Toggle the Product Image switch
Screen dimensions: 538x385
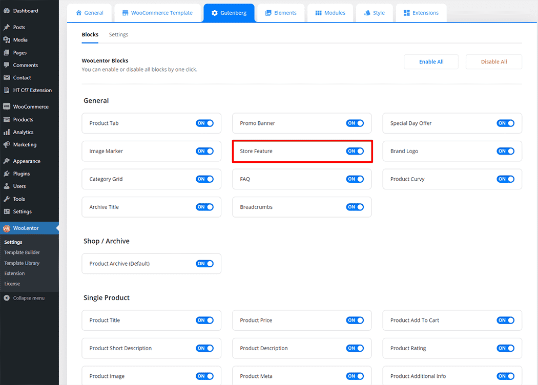204,376
